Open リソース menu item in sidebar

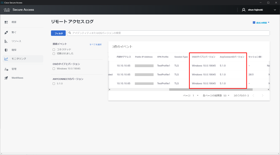[16, 41]
